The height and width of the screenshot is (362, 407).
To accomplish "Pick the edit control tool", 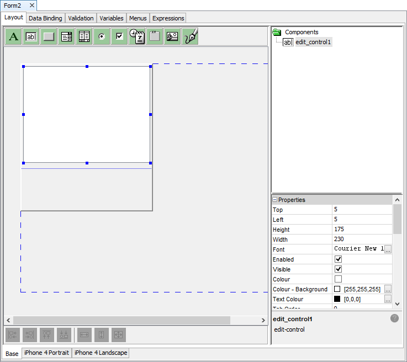I will 31,37.
